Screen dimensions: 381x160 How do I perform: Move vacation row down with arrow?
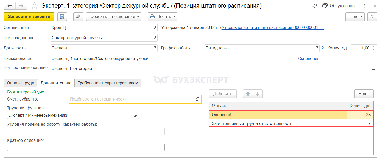(258, 94)
